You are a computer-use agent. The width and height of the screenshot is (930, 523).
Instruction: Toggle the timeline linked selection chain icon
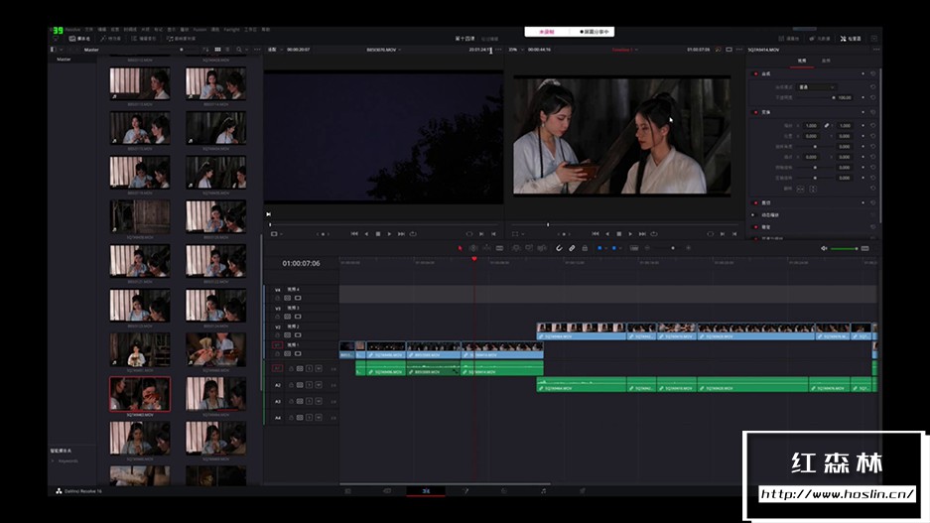click(572, 248)
